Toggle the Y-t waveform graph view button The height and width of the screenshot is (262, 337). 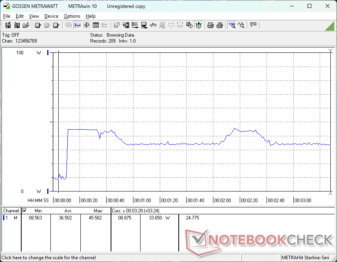[78, 25]
